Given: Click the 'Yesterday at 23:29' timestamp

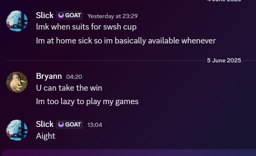Looking at the screenshot, I should coord(113,16).
